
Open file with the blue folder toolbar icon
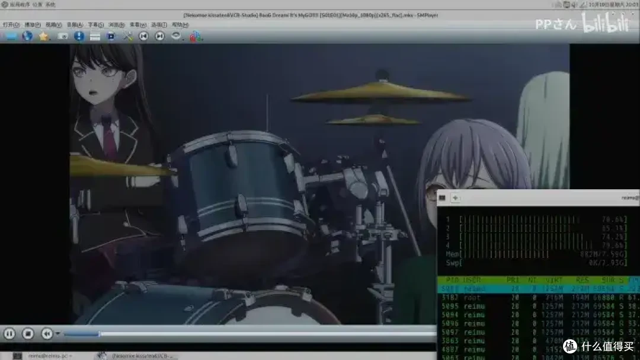point(11,36)
